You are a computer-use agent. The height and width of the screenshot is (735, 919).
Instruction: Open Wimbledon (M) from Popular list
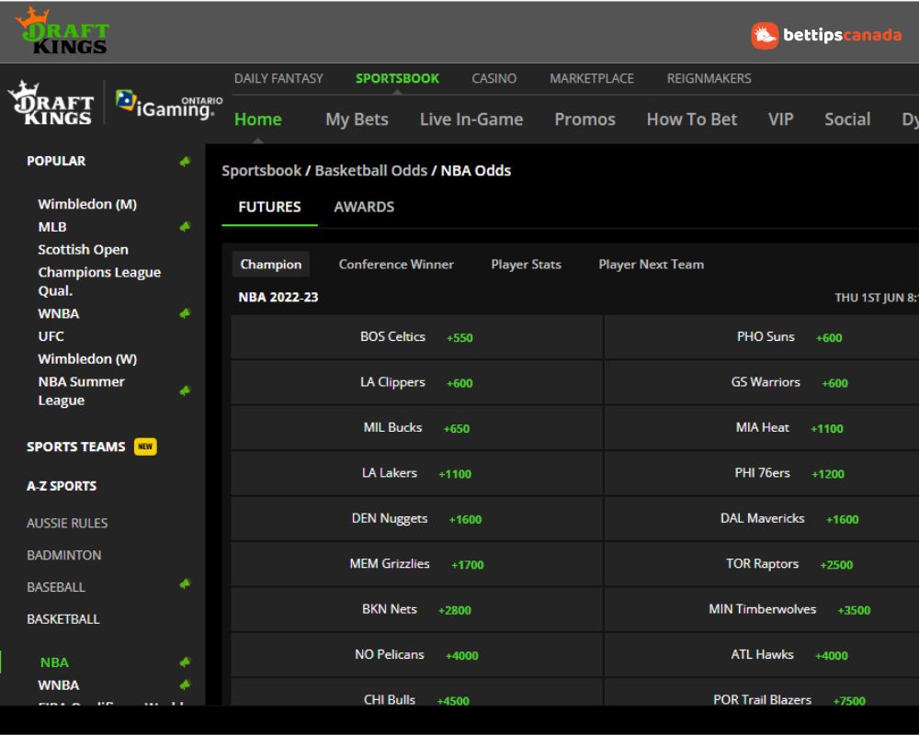(87, 204)
